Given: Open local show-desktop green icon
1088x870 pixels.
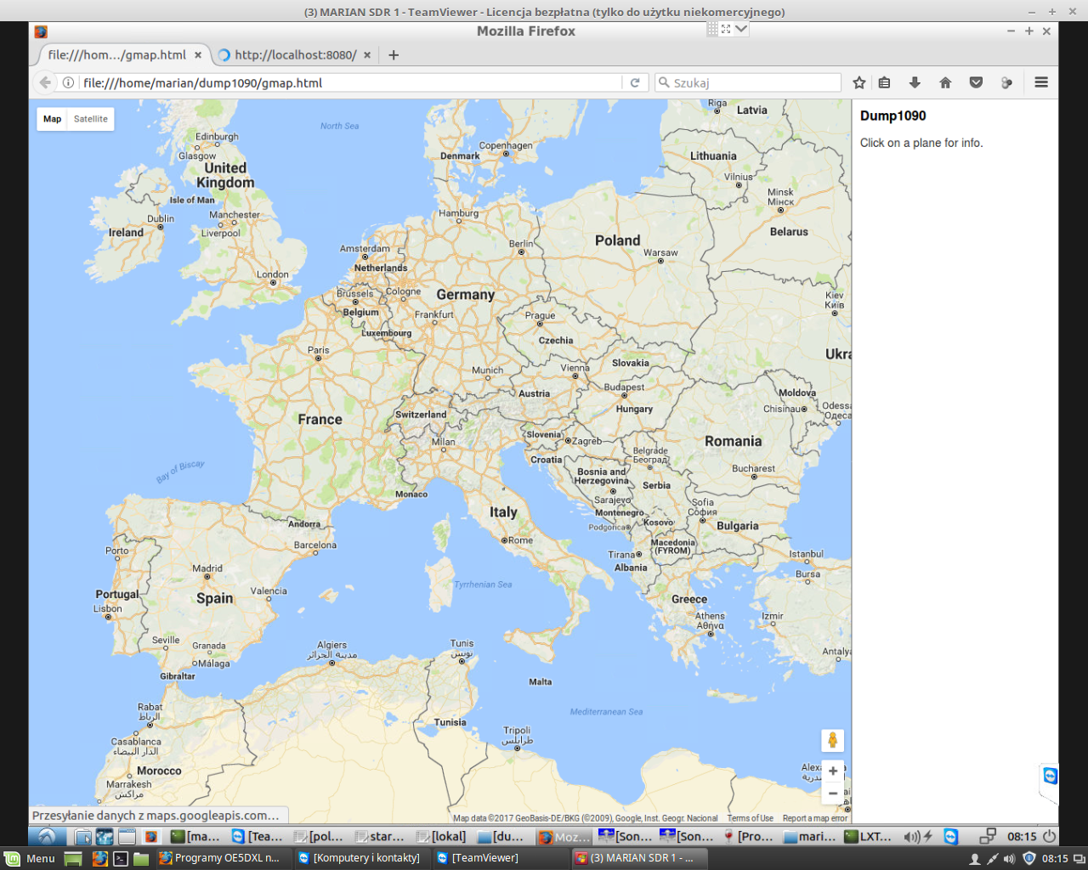Looking at the screenshot, I should pyautogui.click(x=73, y=858).
